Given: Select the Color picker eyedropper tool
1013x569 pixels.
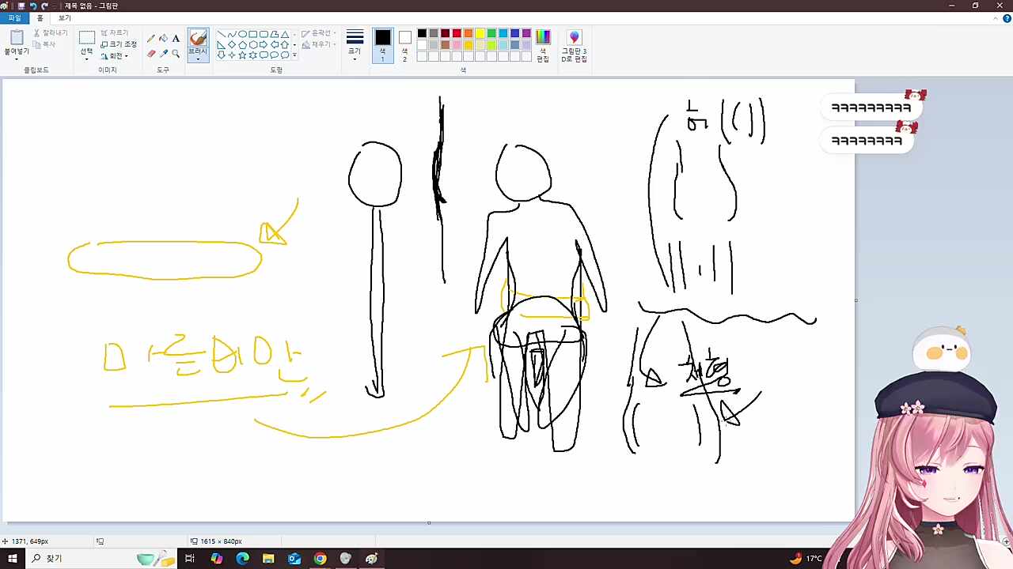Looking at the screenshot, I should pos(163,54).
